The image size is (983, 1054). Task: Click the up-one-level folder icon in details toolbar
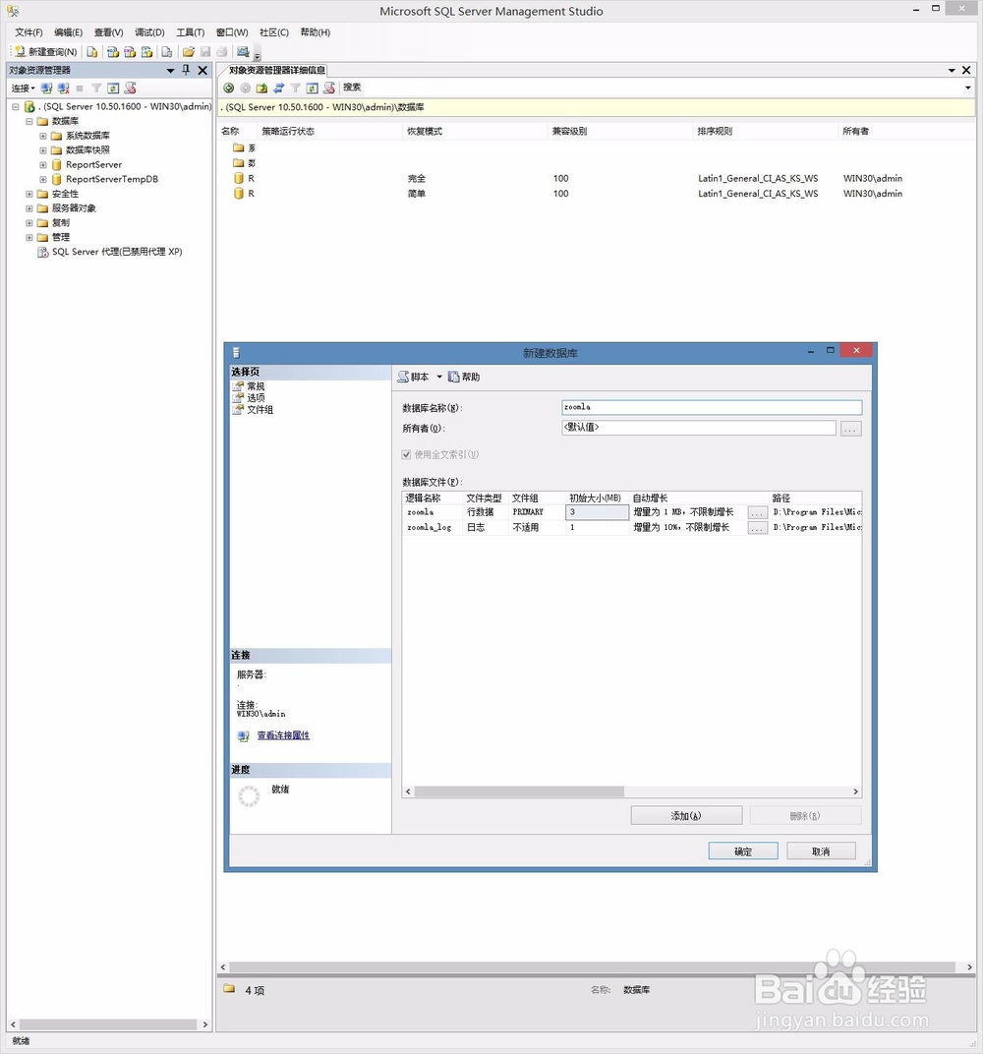262,88
